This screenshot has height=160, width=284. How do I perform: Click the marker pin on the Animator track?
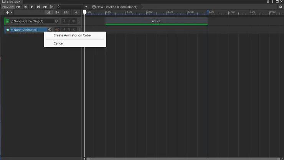pos(64,30)
